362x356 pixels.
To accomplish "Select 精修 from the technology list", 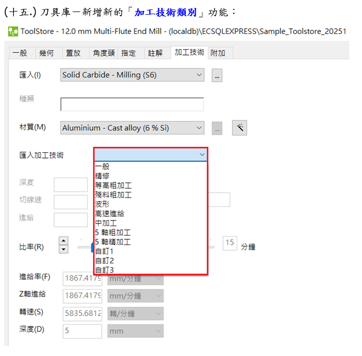I will (x=102, y=176).
